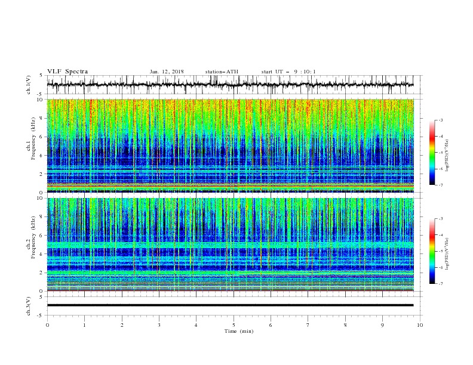Click the ch.2 "Frequency (kHz)" axis label
473x365 pixels.
(33, 237)
